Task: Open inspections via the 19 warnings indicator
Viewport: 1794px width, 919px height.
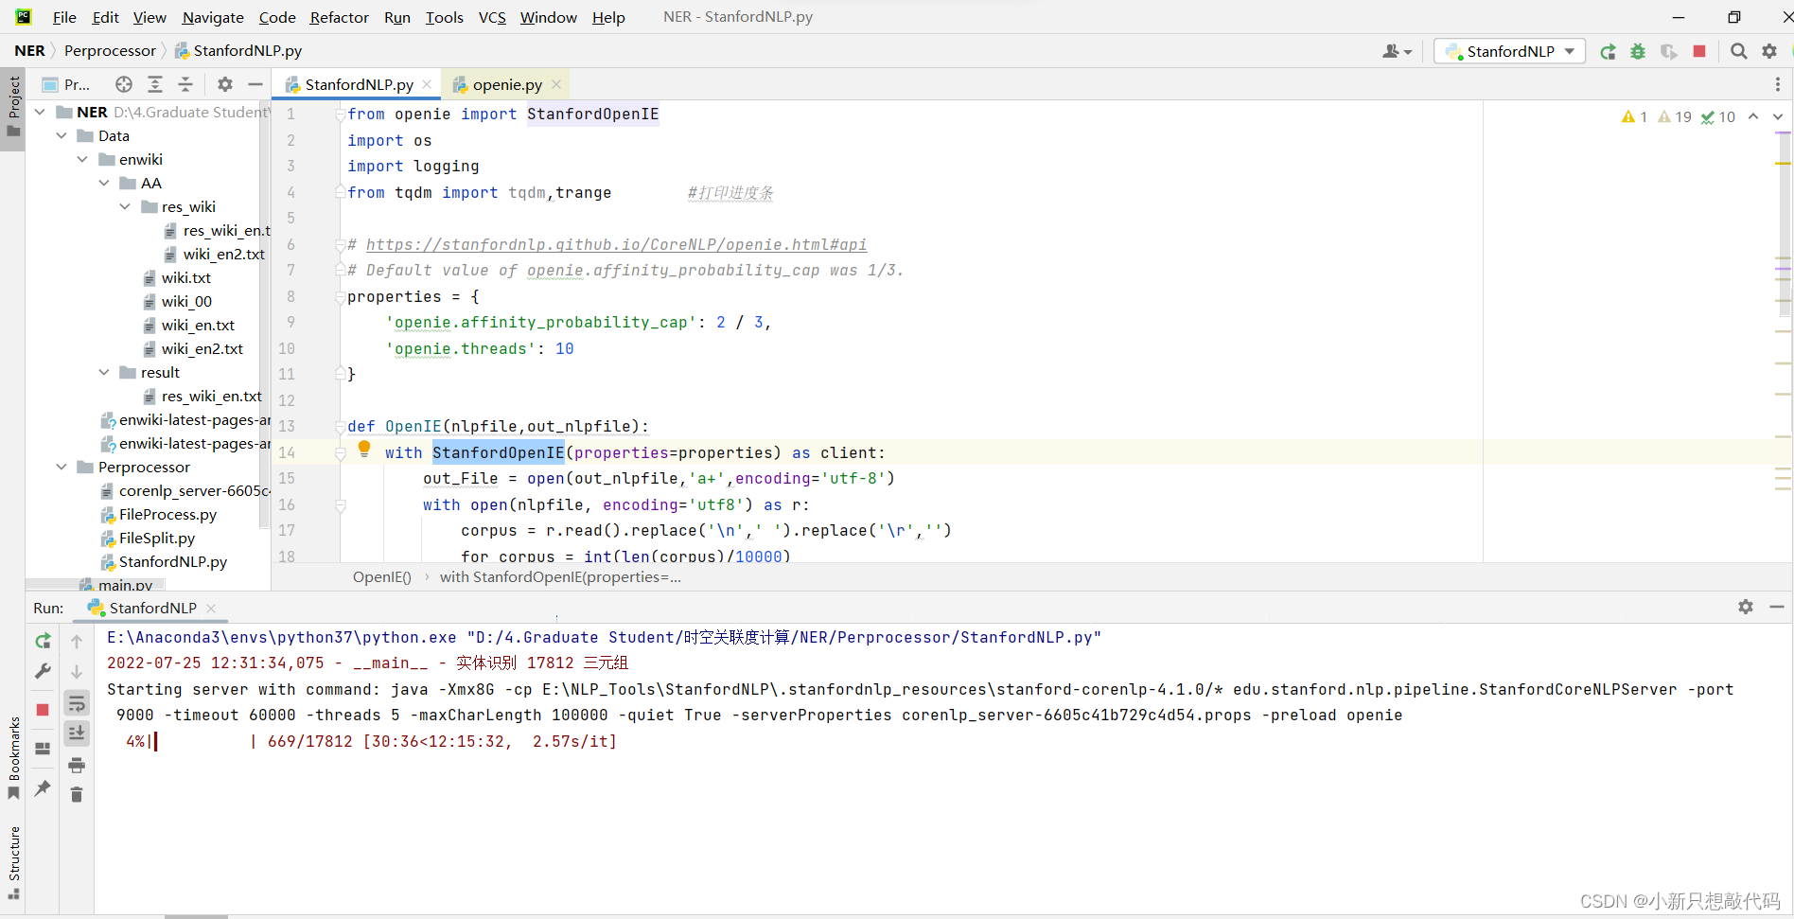Action: click(x=1675, y=115)
